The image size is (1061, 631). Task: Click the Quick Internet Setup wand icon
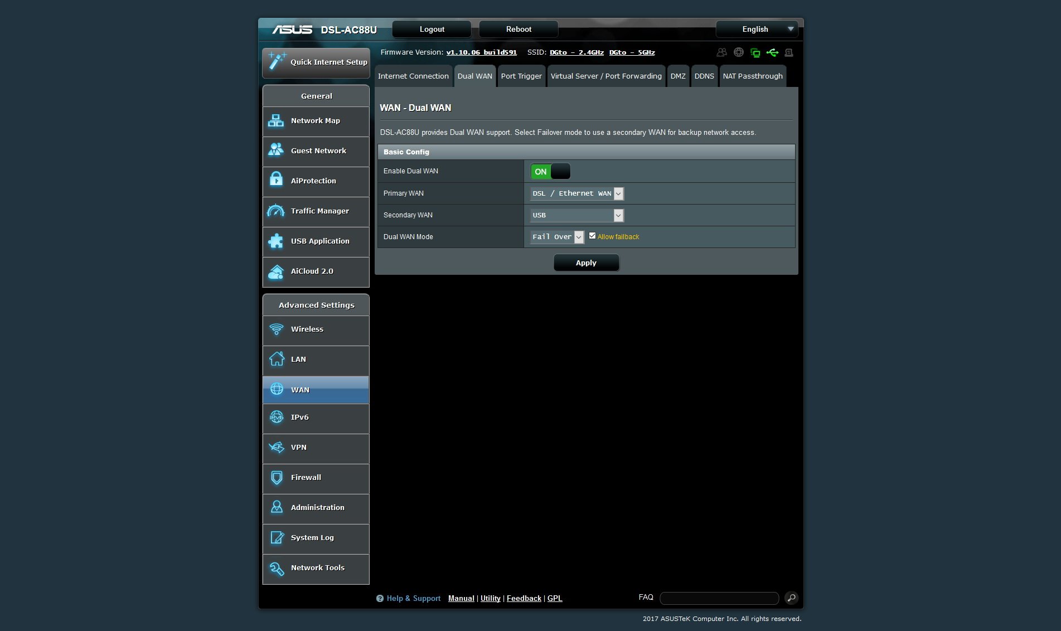click(276, 61)
